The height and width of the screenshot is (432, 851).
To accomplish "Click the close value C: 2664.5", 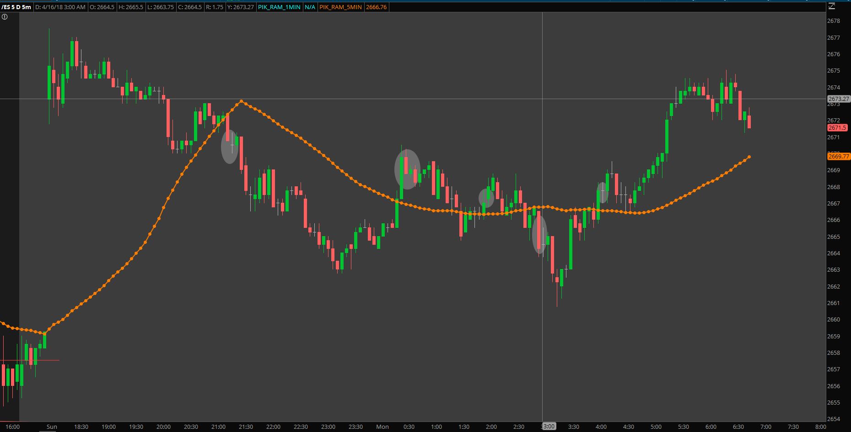I will pos(190,7).
